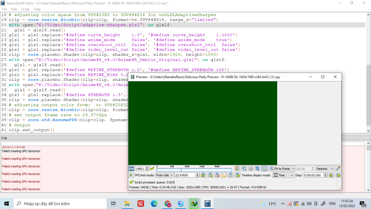Click the paste frame clipboard icon
The image size is (371, 209).
point(237,168)
